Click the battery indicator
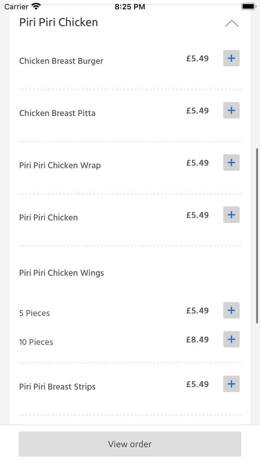The height and width of the screenshot is (463, 260). (248, 6)
